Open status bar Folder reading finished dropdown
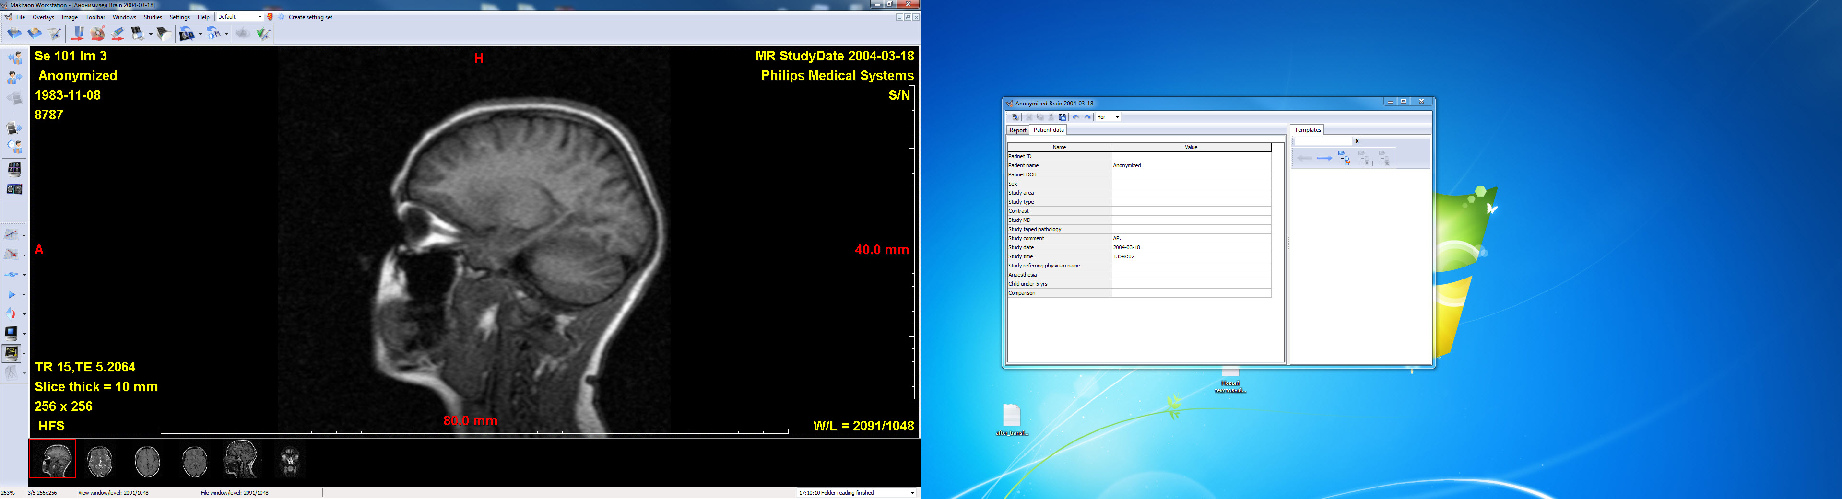The image size is (1842, 499). click(x=912, y=493)
